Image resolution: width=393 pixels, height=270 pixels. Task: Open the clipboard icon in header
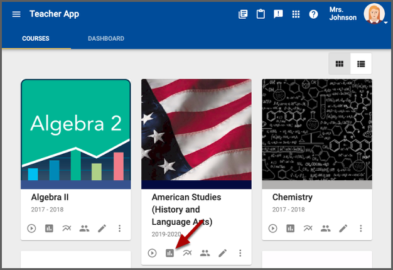click(261, 14)
